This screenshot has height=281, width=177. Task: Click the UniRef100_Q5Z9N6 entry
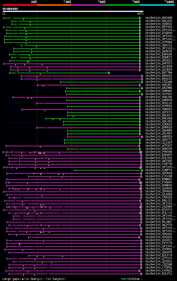pyautogui.click(x=159, y=88)
